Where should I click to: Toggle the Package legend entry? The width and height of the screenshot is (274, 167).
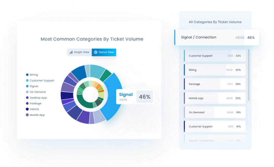34,104
